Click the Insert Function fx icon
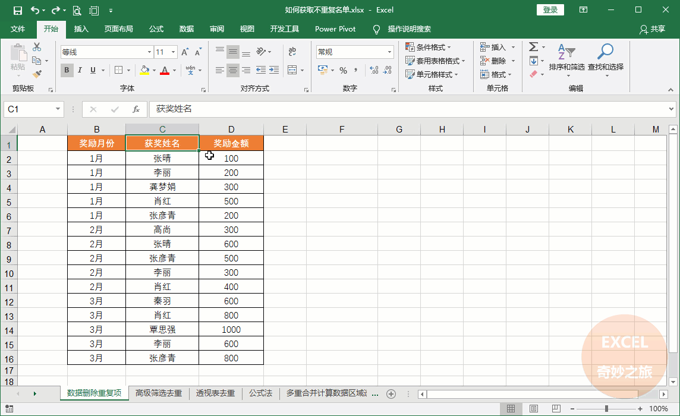This screenshot has width=680, height=416. point(136,109)
